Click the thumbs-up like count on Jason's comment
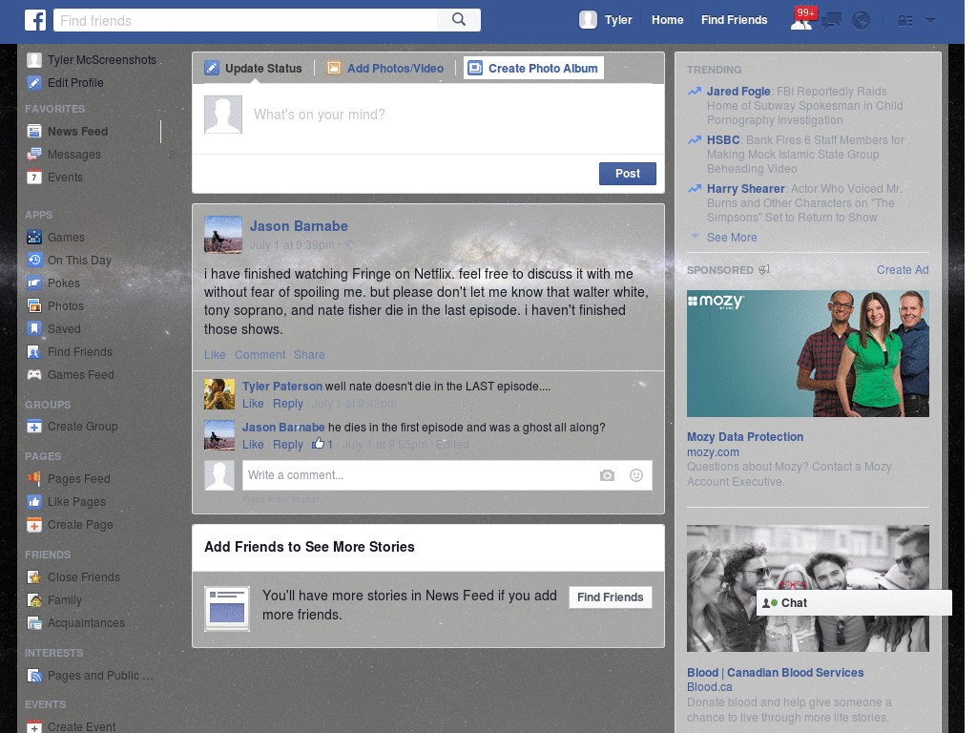 click(x=322, y=444)
